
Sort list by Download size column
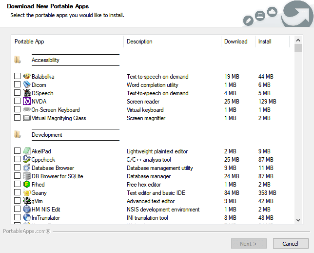[237, 42]
